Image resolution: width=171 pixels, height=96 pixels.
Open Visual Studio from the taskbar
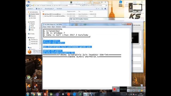coord(57,94)
